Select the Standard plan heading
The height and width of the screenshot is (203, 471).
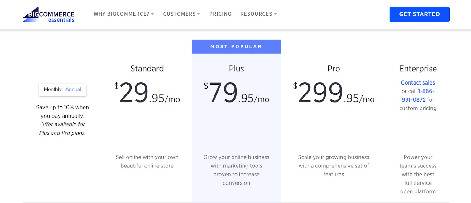pyautogui.click(x=147, y=69)
